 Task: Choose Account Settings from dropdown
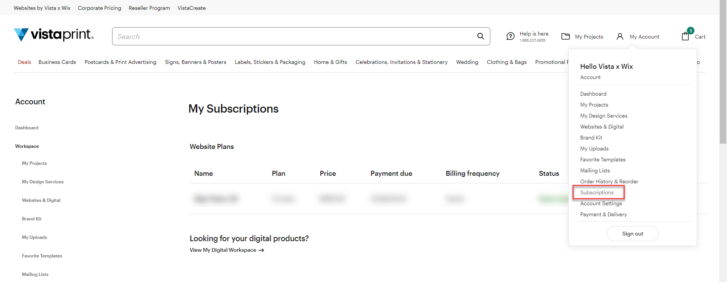[601, 203]
